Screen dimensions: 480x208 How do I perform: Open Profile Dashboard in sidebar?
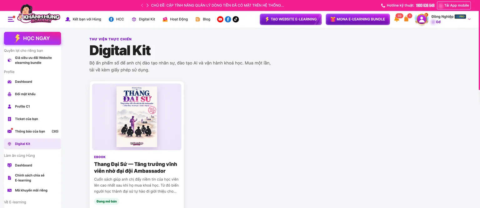tap(32, 82)
